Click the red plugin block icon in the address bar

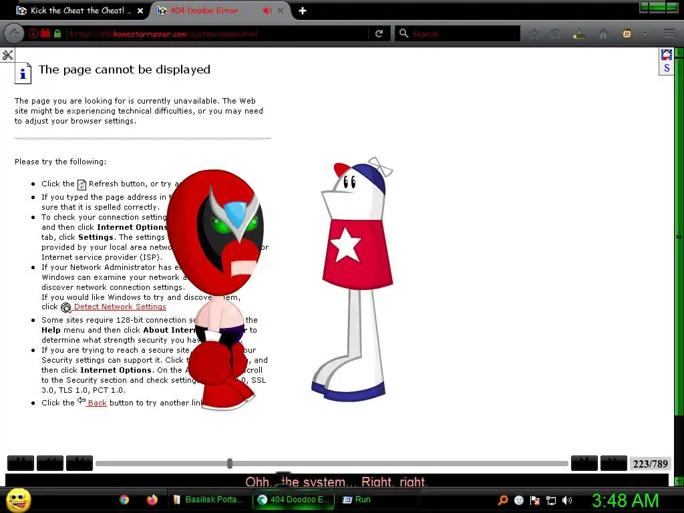click(45, 33)
